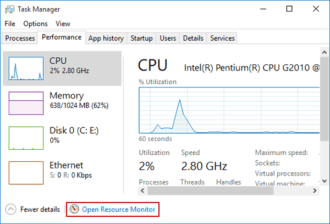Open the File menu
This screenshot has height=224, width=330.
coord(10,24)
